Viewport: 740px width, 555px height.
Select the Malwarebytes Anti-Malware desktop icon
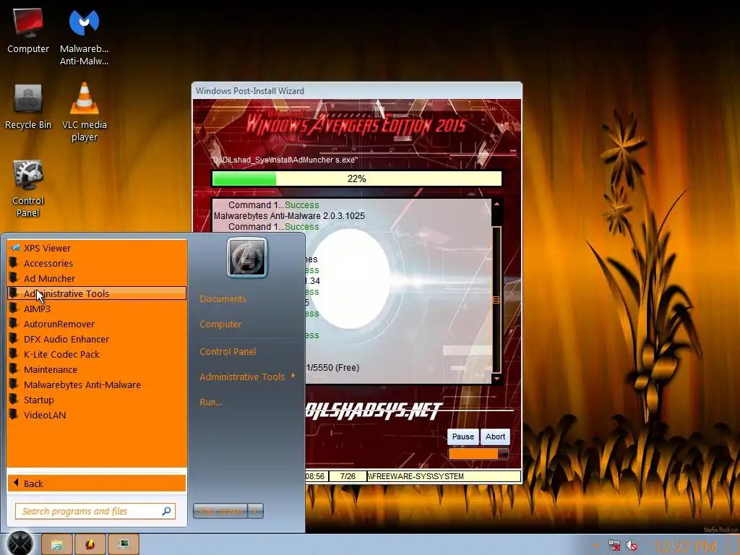coord(84,36)
